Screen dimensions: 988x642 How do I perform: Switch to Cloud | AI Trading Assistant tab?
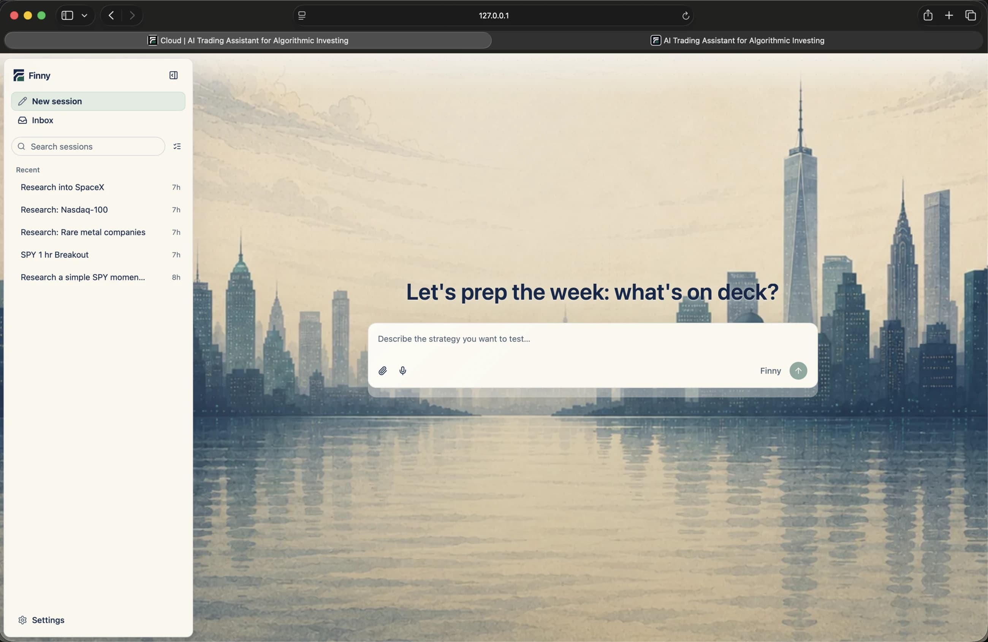248,40
